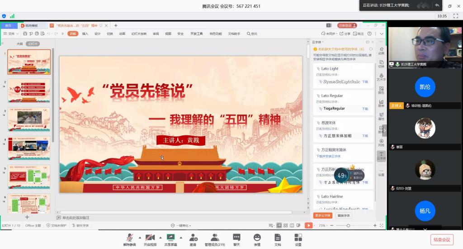Expand the arrow next to 开启视频

[160, 237]
